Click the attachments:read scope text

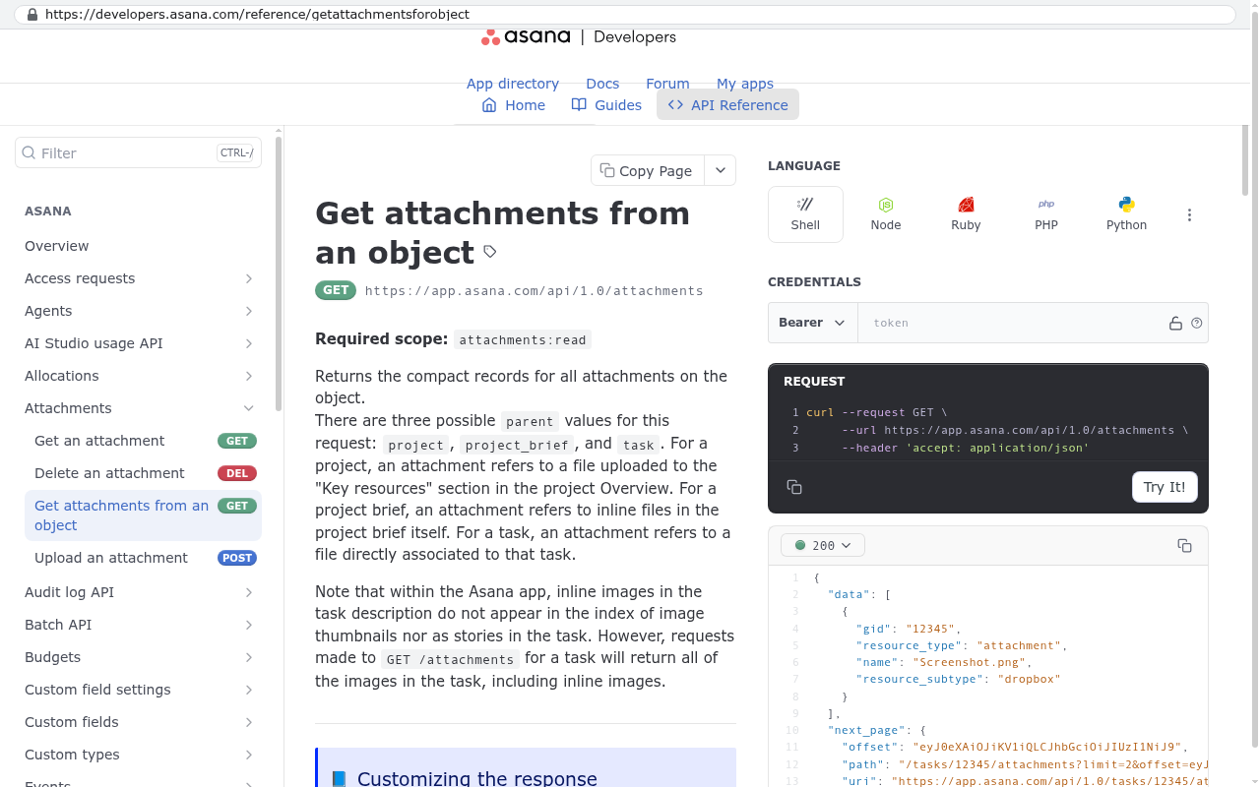[523, 339]
